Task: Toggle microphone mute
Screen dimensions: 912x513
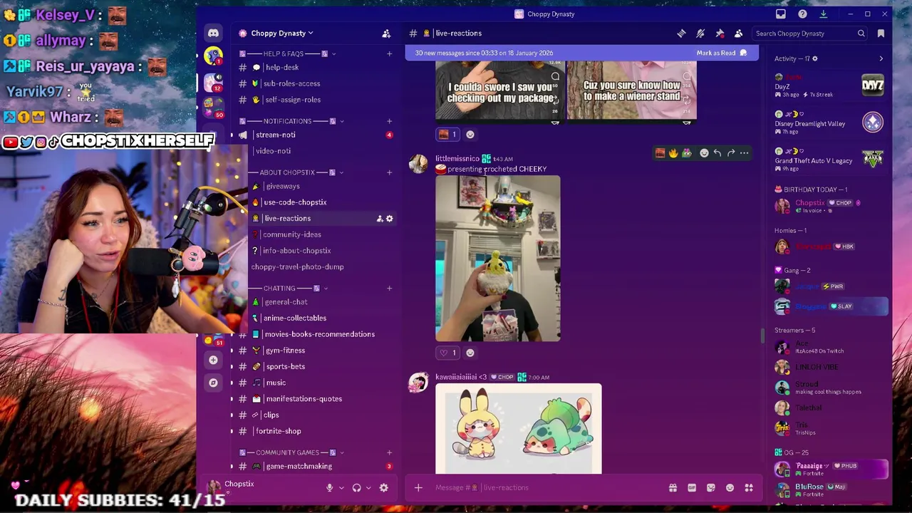Action: tap(329, 487)
